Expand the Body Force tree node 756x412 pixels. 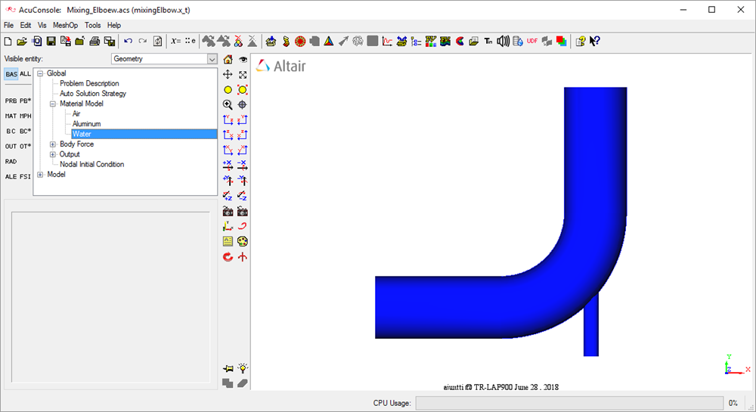tap(53, 144)
